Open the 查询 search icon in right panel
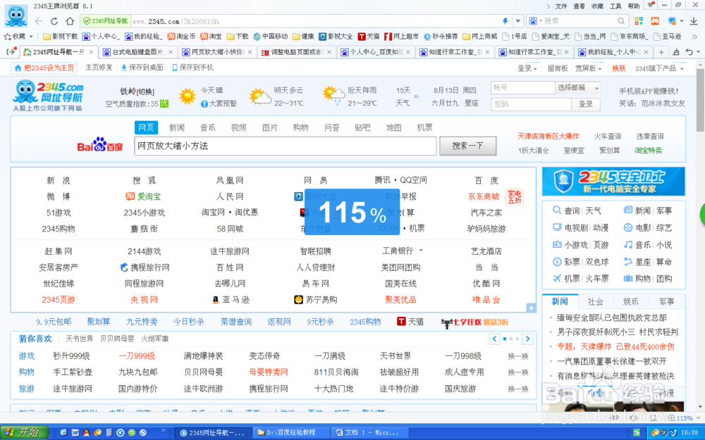The width and height of the screenshot is (705, 440). (x=557, y=210)
